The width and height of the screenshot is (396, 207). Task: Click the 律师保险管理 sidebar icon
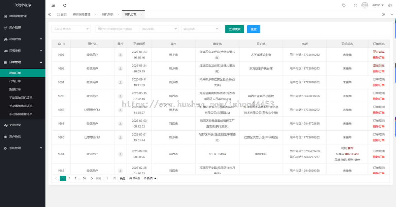[6, 16]
